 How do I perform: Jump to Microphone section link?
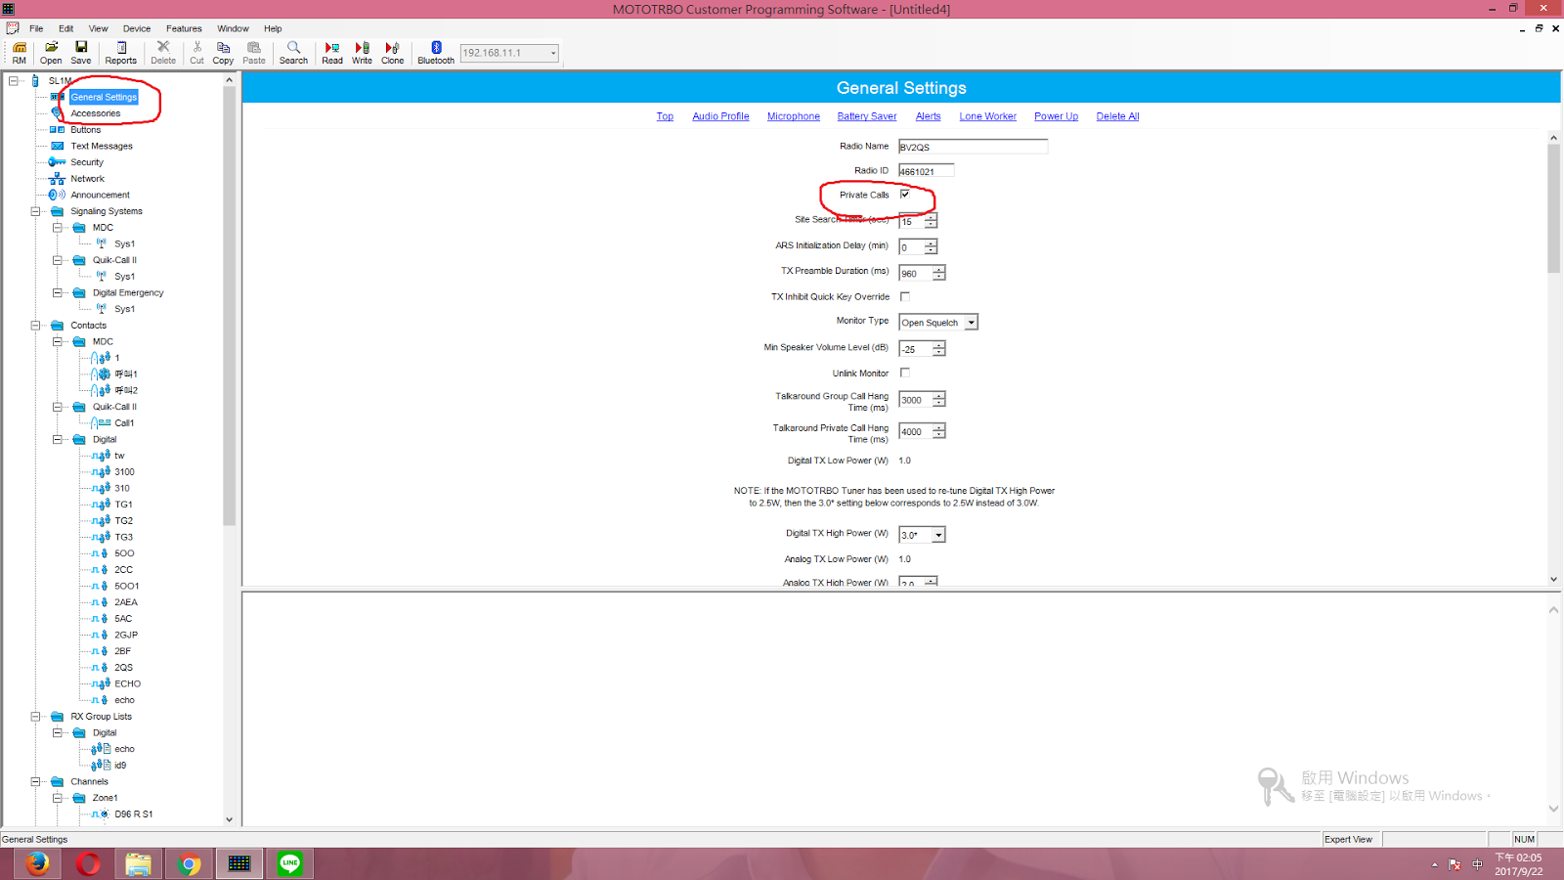coord(794,116)
